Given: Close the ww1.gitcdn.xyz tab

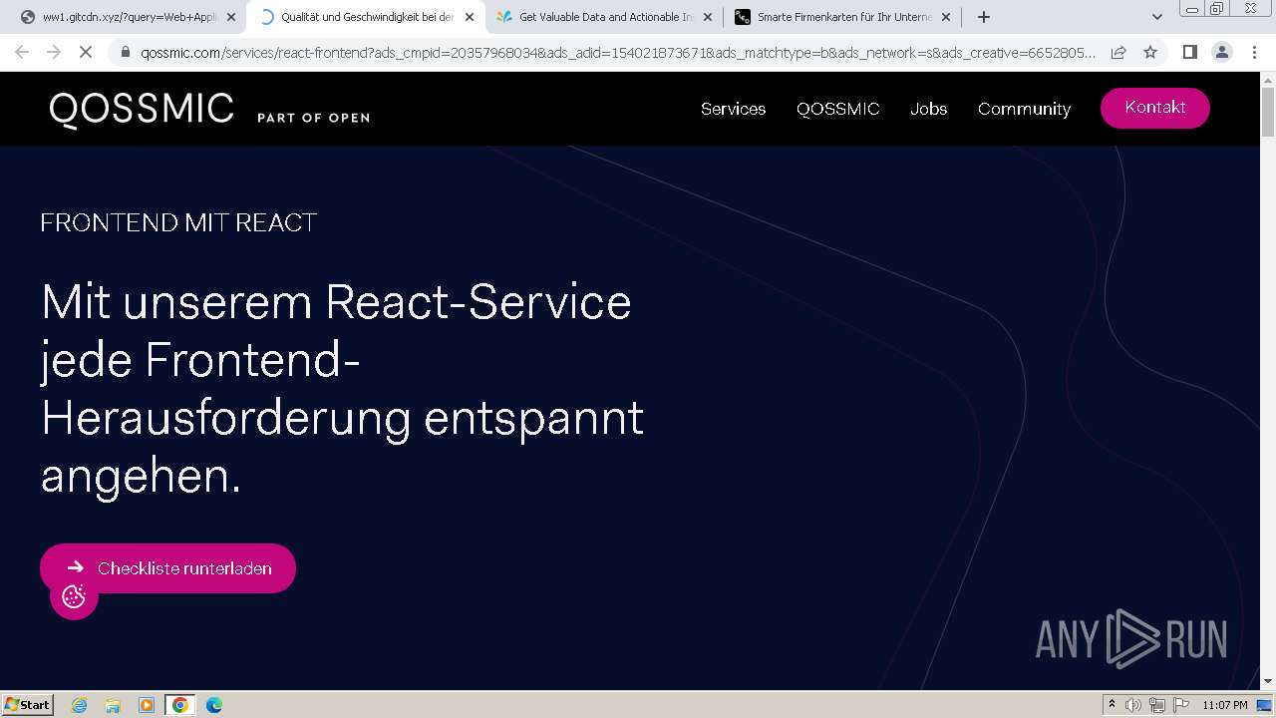Looking at the screenshot, I should 231,17.
